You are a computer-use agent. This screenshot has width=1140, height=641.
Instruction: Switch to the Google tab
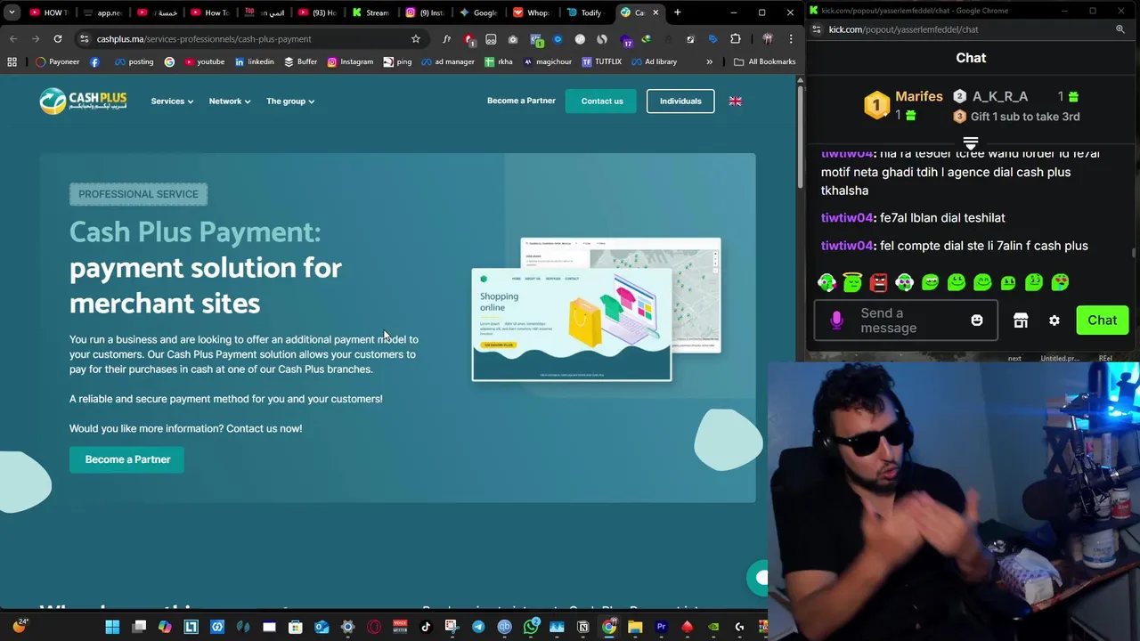point(479,12)
